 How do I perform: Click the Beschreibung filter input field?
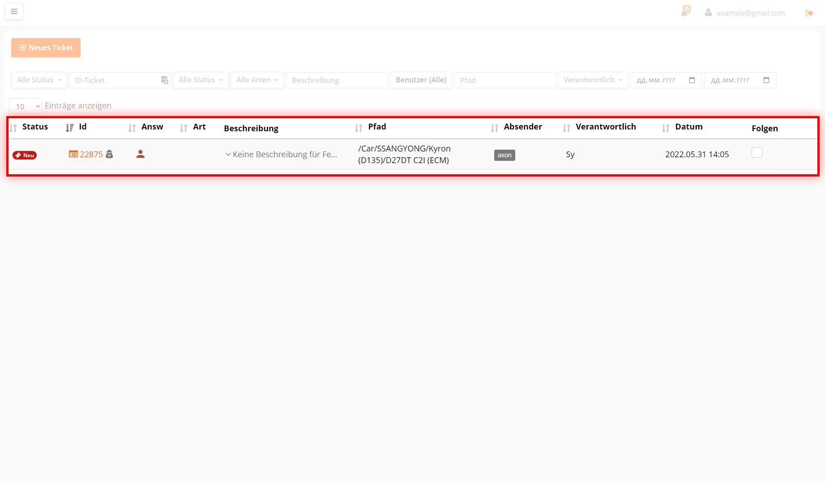(x=336, y=80)
